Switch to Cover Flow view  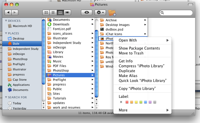pos(67,13)
